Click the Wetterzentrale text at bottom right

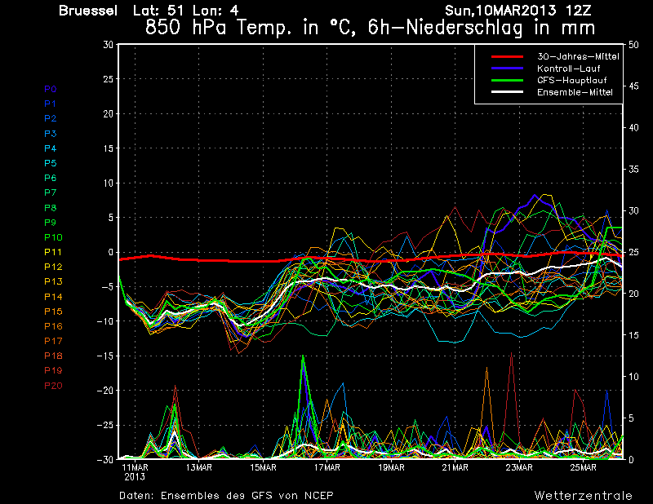click(x=583, y=495)
